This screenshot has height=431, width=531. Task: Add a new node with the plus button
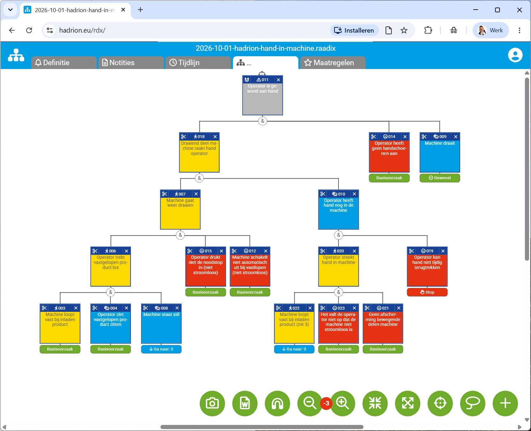[x=505, y=403]
